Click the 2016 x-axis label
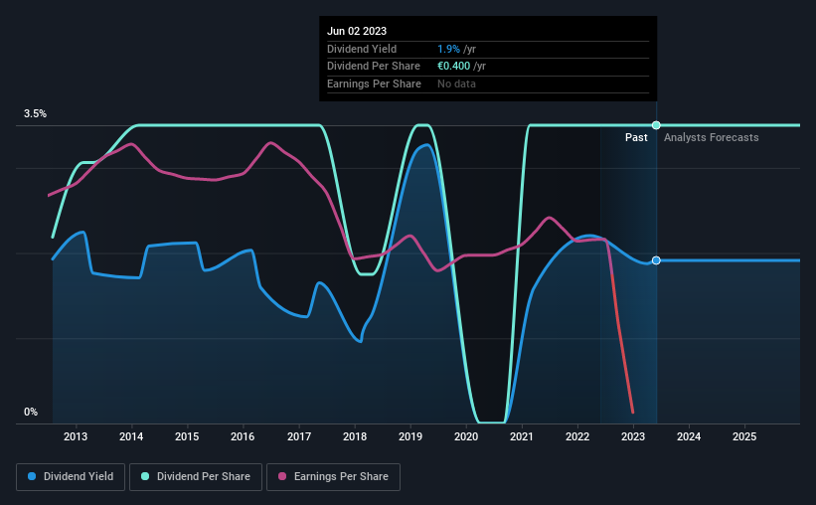Image resolution: width=816 pixels, height=505 pixels. coord(243,436)
